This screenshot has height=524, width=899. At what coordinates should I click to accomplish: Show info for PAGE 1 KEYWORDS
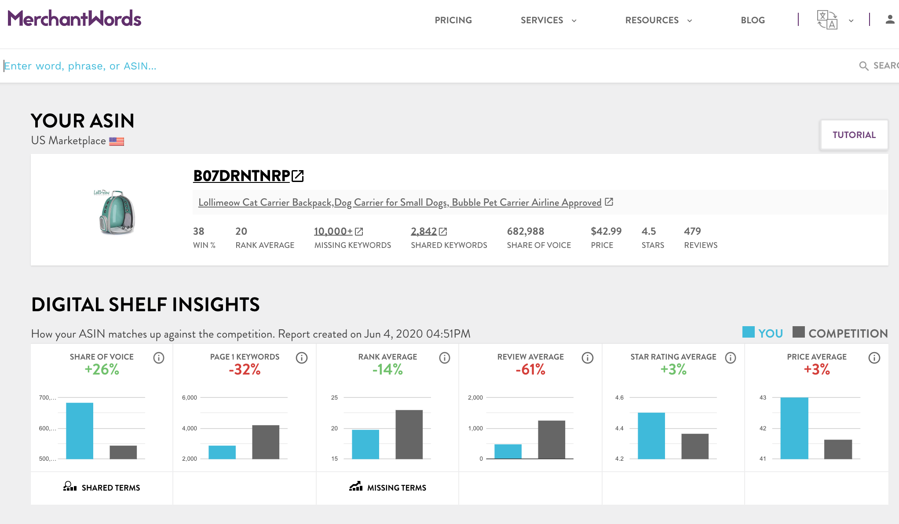[x=302, y=358]
